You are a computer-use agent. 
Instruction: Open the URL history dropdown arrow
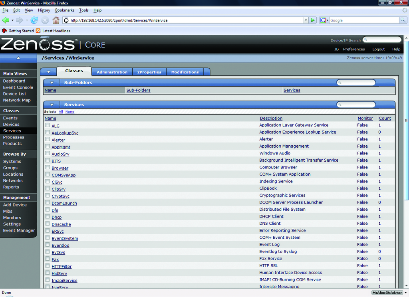tap(306, 20)
